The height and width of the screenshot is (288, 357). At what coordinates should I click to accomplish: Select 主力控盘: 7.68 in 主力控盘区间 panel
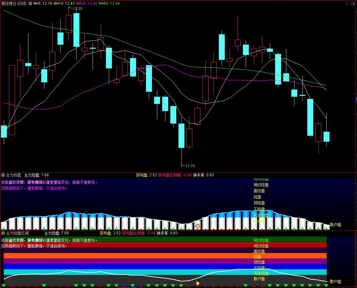57,233
